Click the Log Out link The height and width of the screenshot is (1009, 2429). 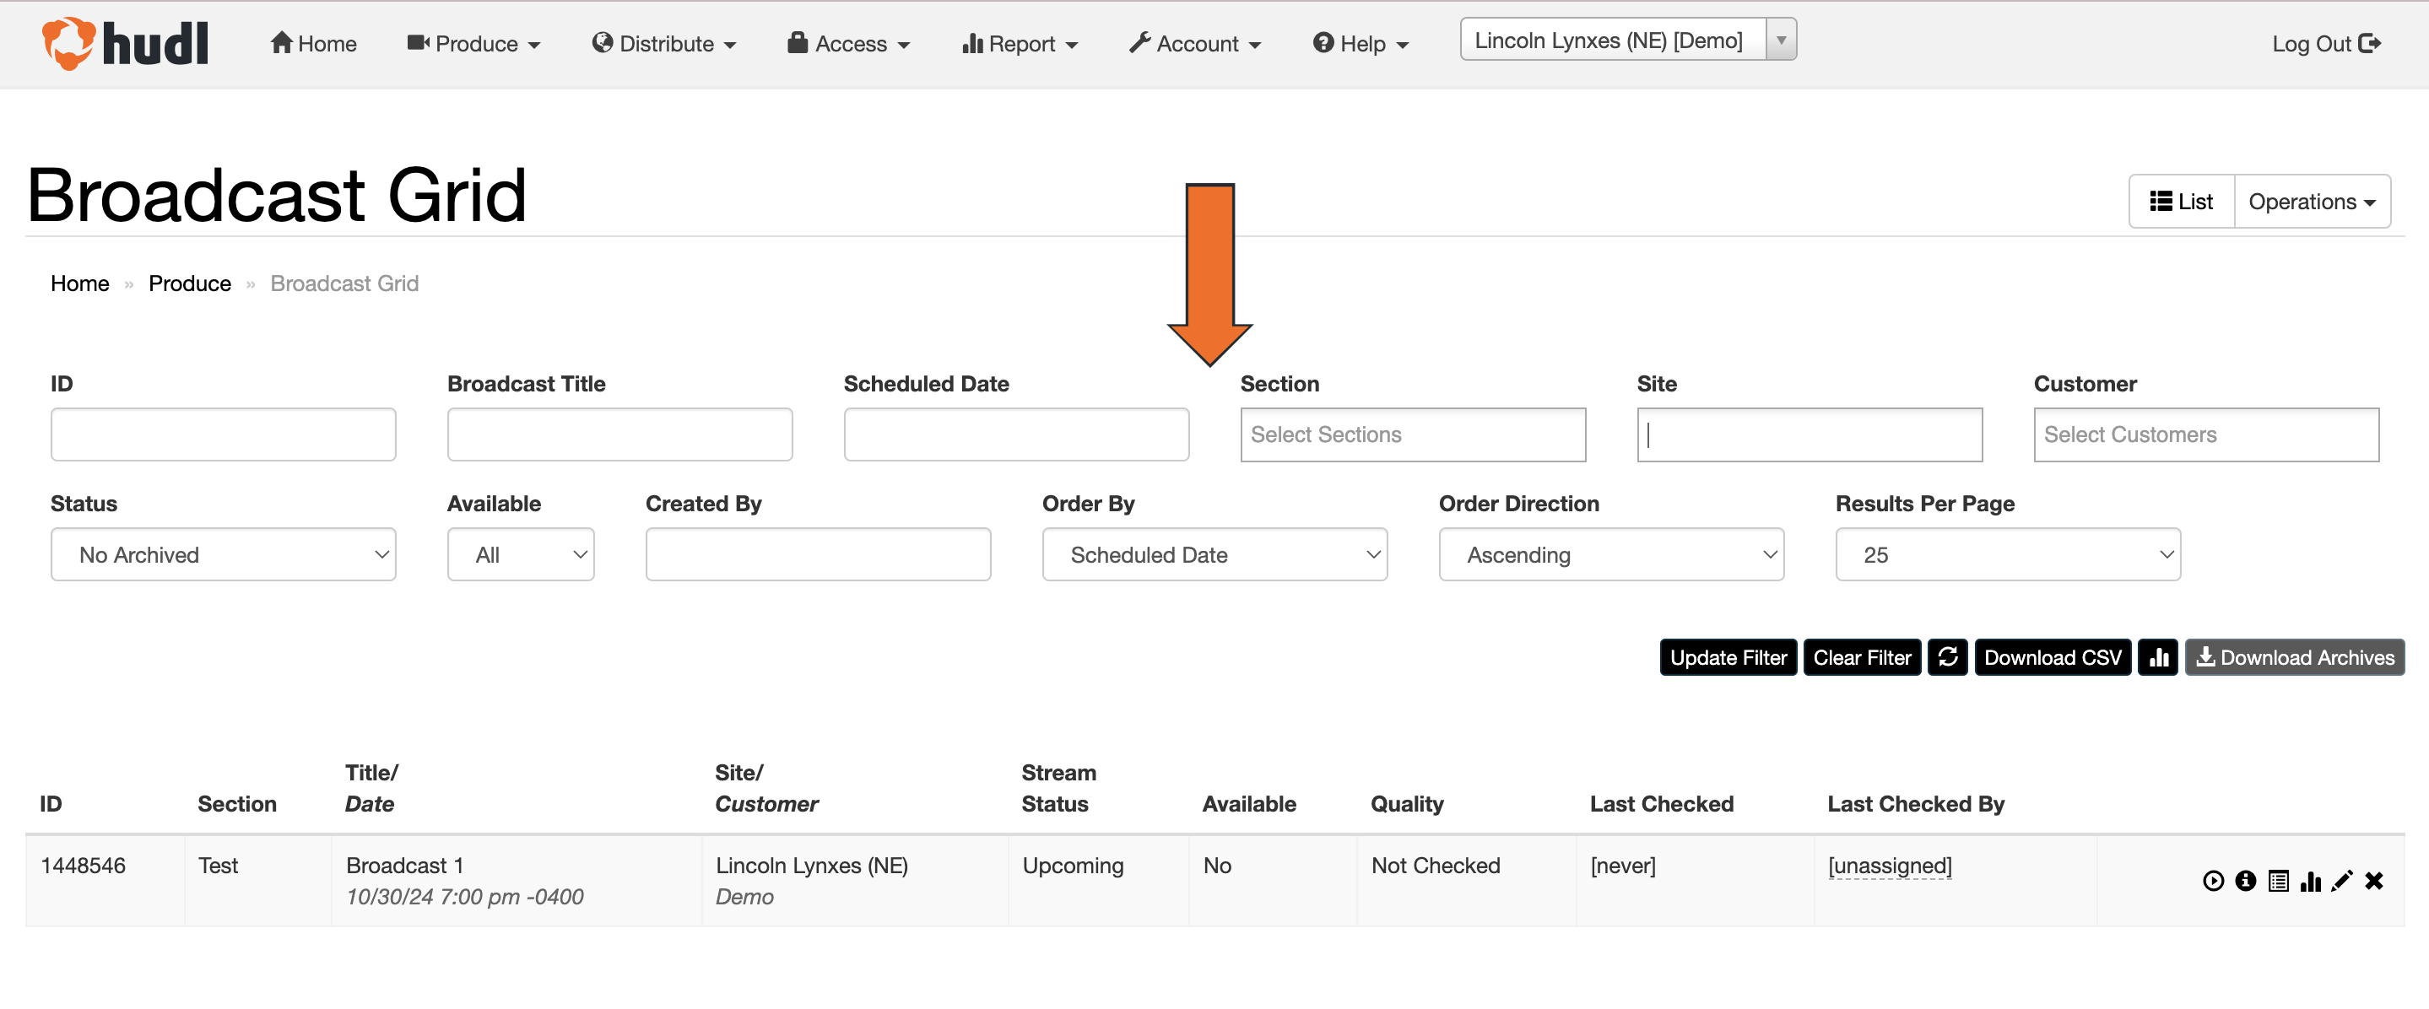coord(2325,43)
